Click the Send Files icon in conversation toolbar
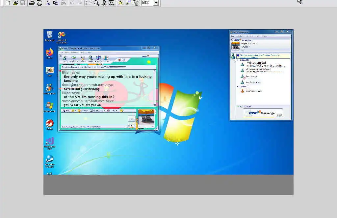 point(74,59)
